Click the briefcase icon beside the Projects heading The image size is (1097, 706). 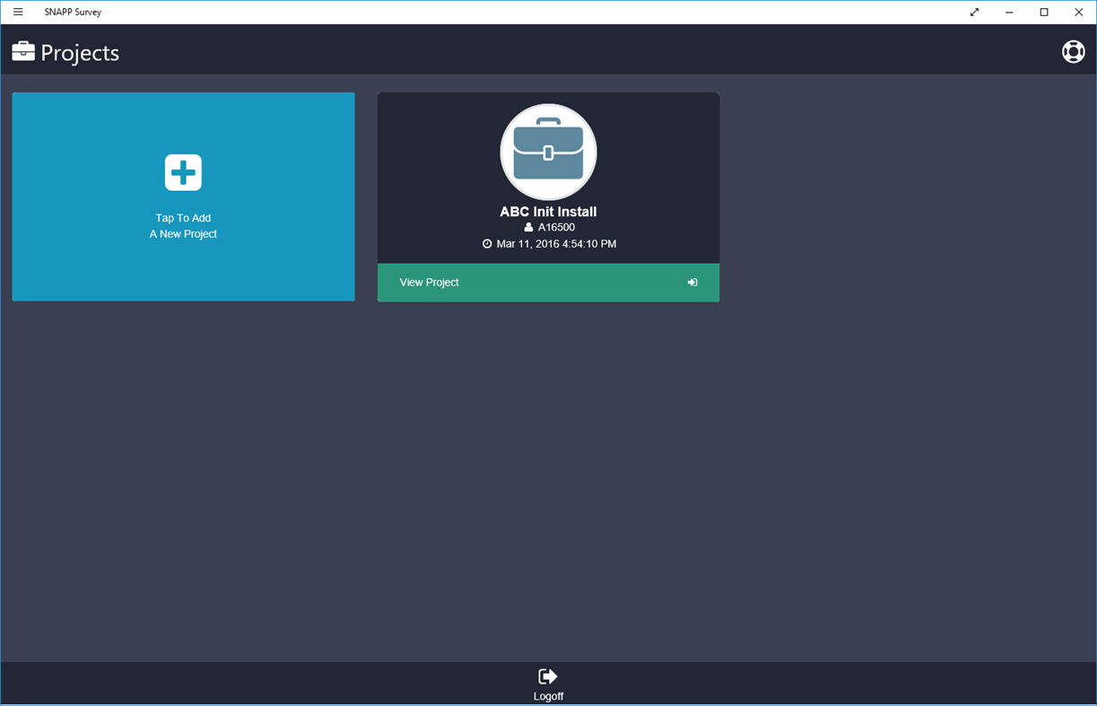pos(22,52)
